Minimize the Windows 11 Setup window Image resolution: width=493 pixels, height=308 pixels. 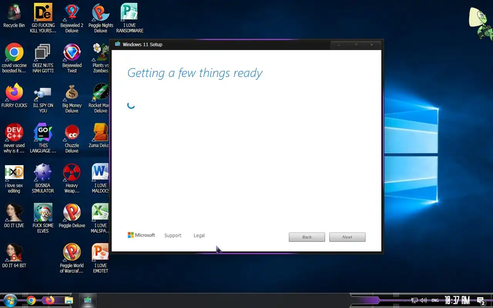click(339, 45)
